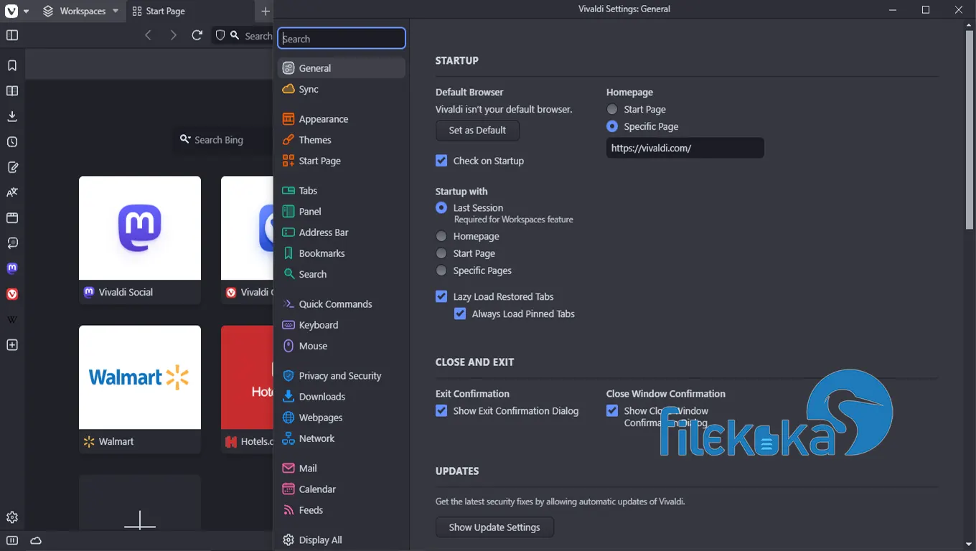Click Display All settings
The width and height of the screenshot is (976, 551).
point(342,540)
